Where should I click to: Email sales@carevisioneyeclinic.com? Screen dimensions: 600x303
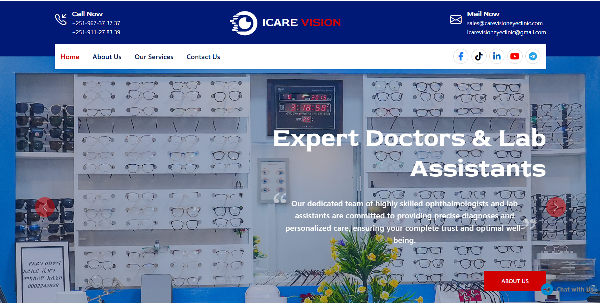[x=504, y=23]
